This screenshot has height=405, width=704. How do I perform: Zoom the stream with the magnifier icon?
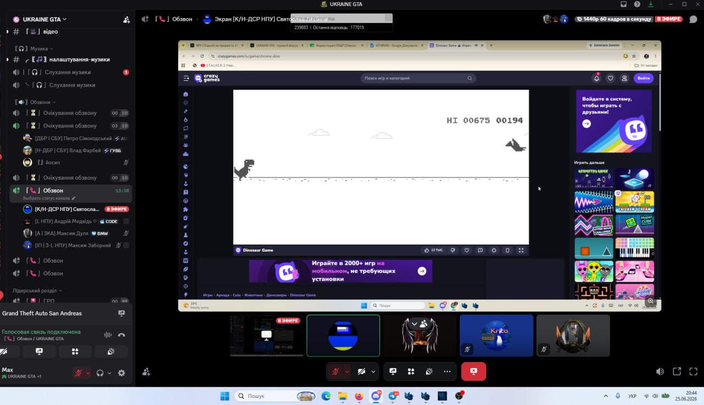coord(651,301)
